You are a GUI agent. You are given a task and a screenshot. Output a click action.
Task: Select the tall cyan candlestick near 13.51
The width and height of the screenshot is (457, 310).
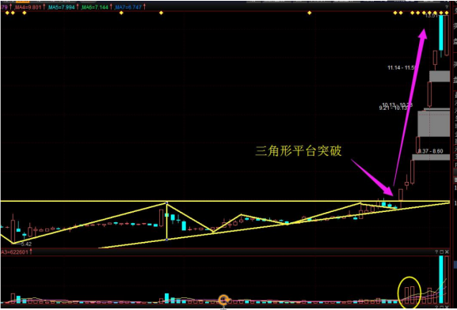(x=441, y=32)
